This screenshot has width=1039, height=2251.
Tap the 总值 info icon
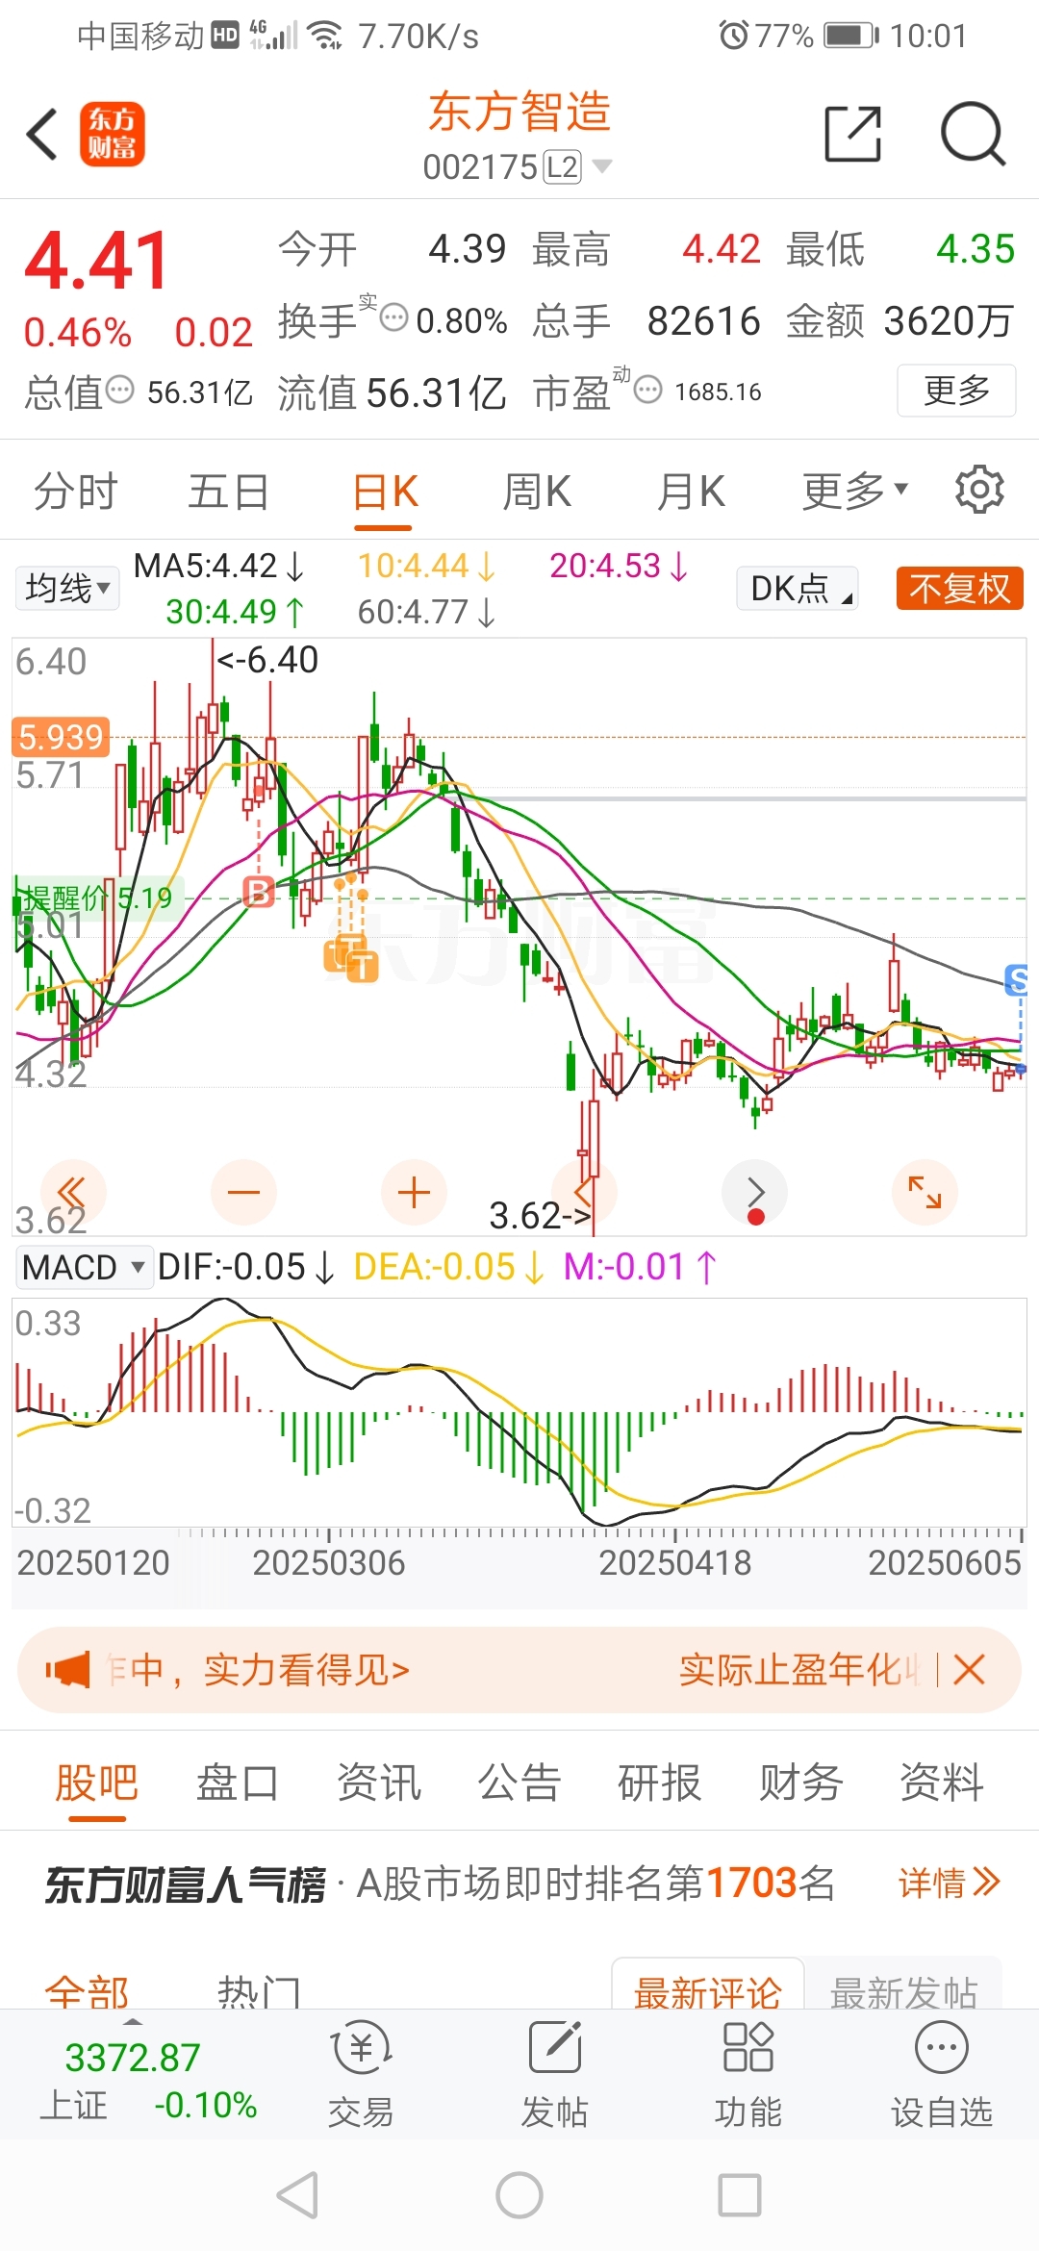[x=120, y=391]
